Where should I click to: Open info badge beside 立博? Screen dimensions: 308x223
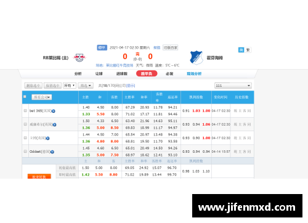pos(47,138)
